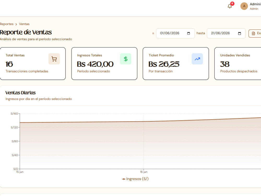Click the Período seleccionado caption
The height and width of the screenshot is (196, 261).
tap(93, 71)
